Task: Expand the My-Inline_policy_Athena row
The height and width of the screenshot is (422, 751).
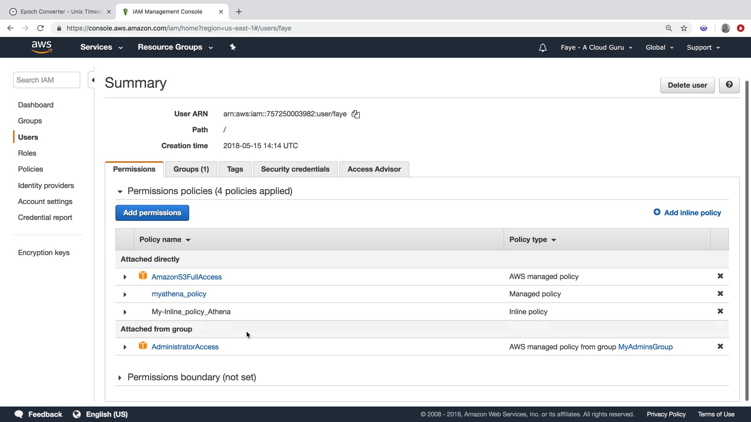Action: (125, 312)
